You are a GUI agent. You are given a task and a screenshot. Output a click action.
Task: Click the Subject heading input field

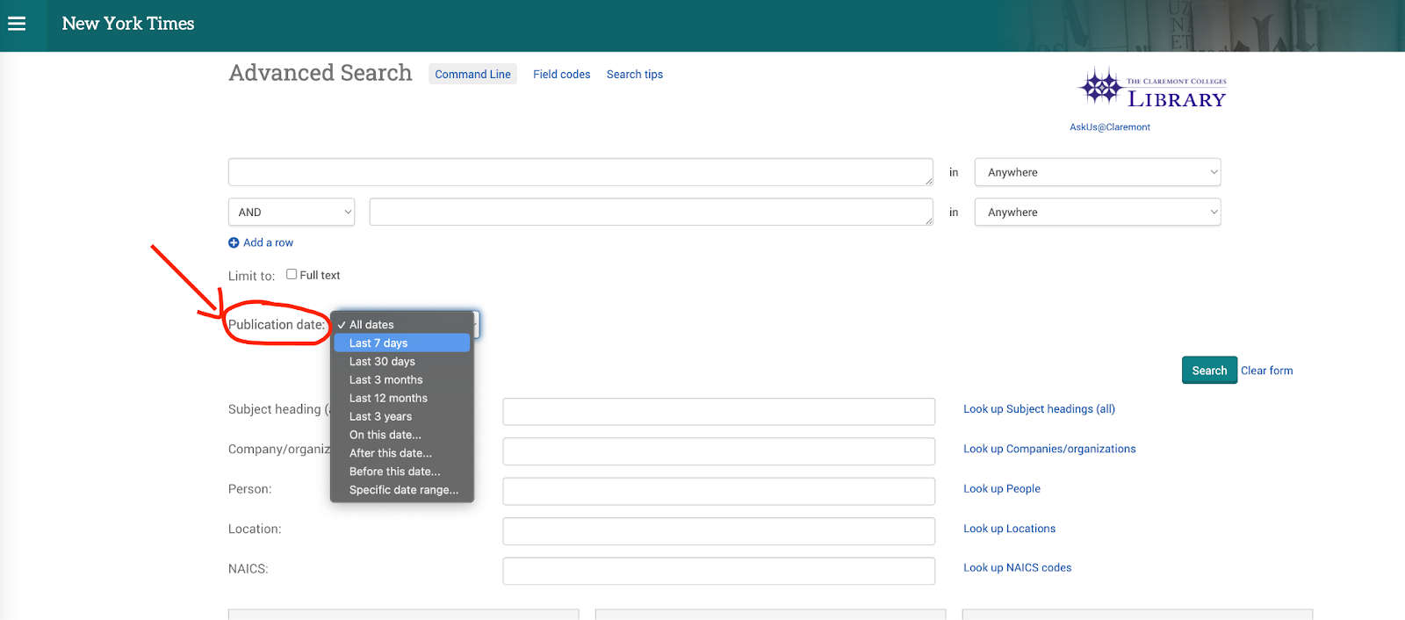(719, 412)
